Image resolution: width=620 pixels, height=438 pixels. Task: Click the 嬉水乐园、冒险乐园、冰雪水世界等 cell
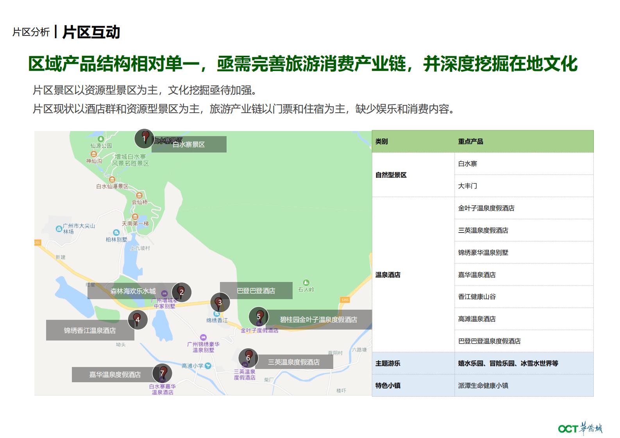(524, 363)
